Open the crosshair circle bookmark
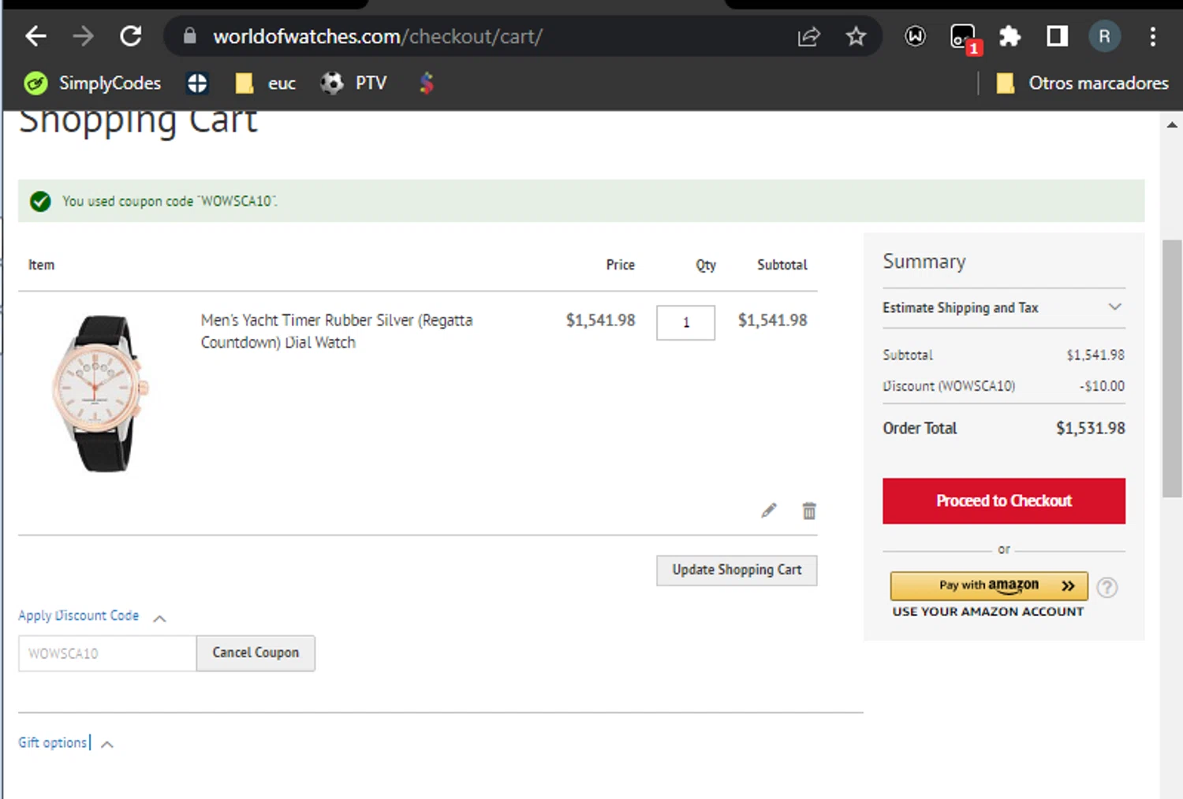The width and height of the screenshot is (1183, 799). pyautogui.click(x=197, y=83)
